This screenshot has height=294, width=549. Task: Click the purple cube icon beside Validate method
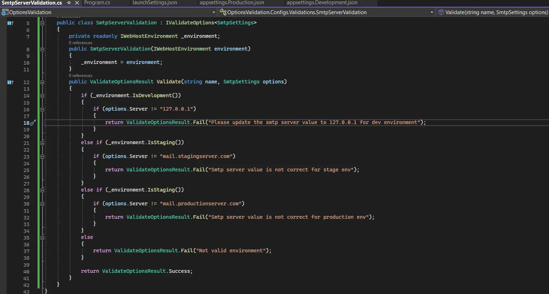pyautogui.click(x=441, y=12)
